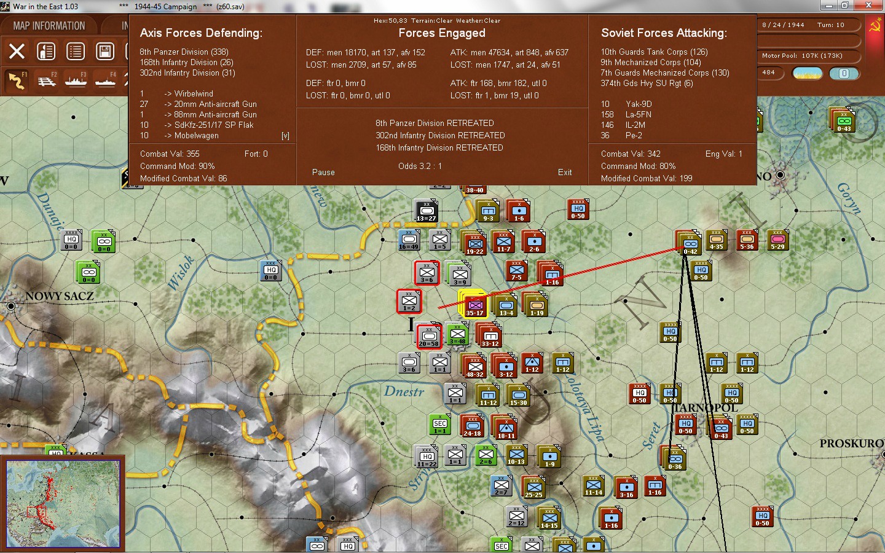Select the red-bordered 1=2 infantry unit
The width and height of the screenshot is (885, 553).
point(409,301)
